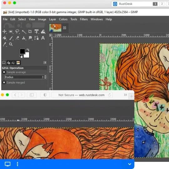Show the sidebar in the front browser
Viewport: 169px width, 169px height.
(32, 95)
